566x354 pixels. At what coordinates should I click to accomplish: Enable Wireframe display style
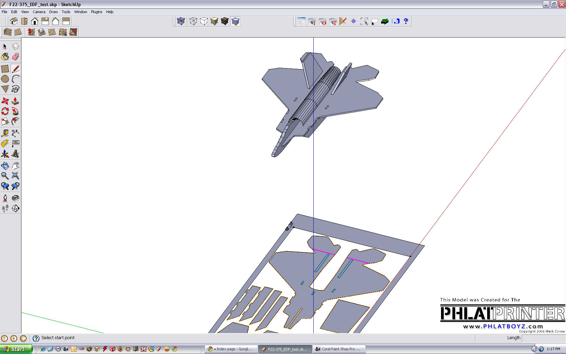[x=193, y=21]
